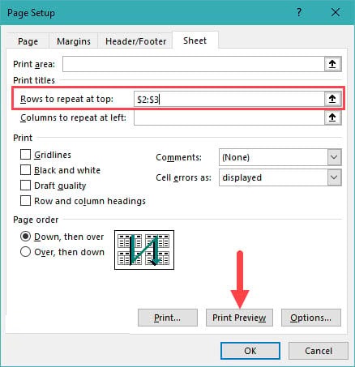The width and height of the screenshot is (355, 367).
Task: Click the Help question mark icon
Action: [299, 12]
